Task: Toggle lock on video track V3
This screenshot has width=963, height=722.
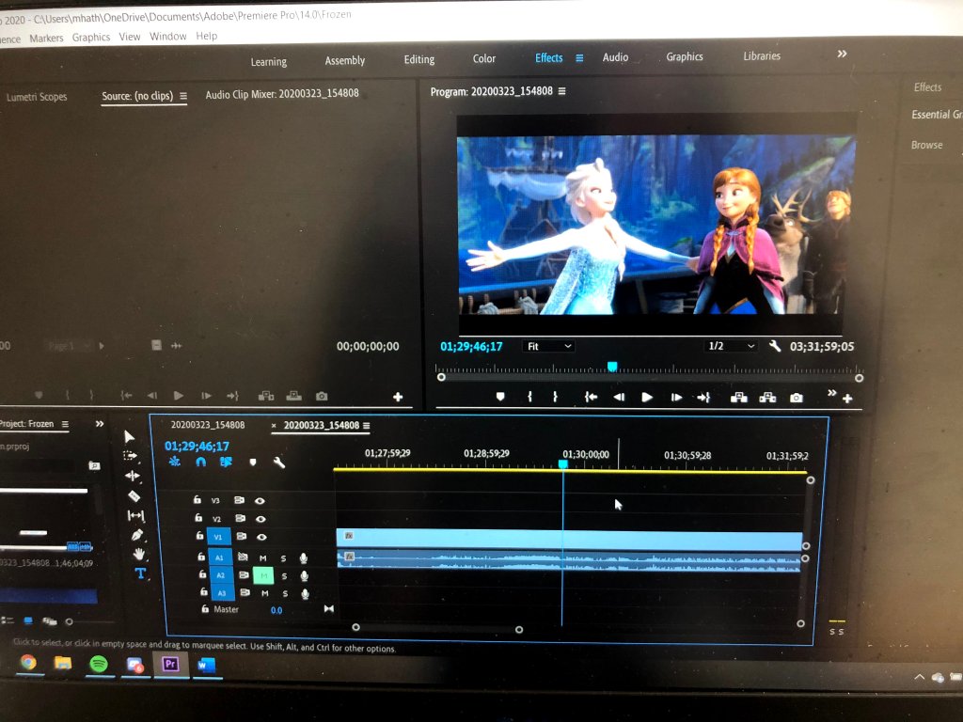Action: tap(197, 500)
